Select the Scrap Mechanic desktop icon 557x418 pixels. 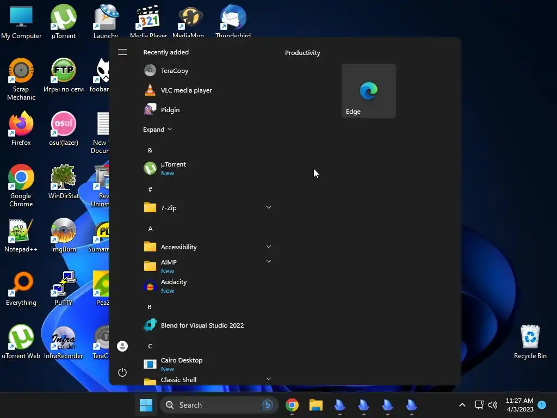(x=21, y=79)
